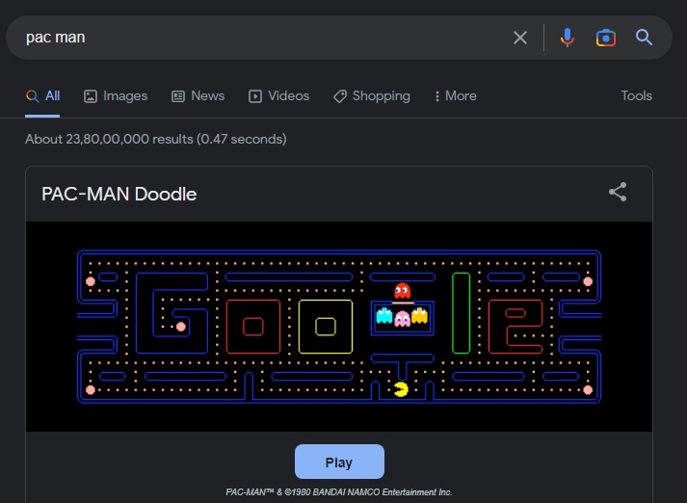Click the cyan Inky ghost
The image size is (687, 503).
coord(384,315)
